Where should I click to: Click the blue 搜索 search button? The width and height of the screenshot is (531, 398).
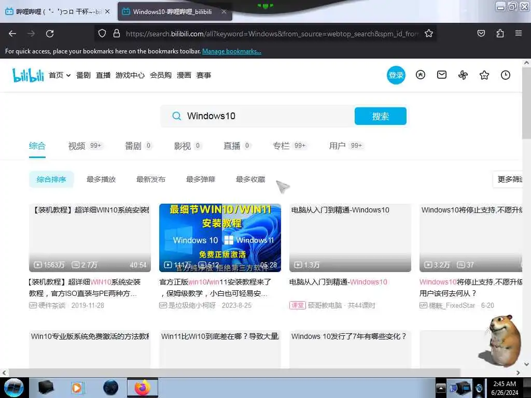pos(380,116)
